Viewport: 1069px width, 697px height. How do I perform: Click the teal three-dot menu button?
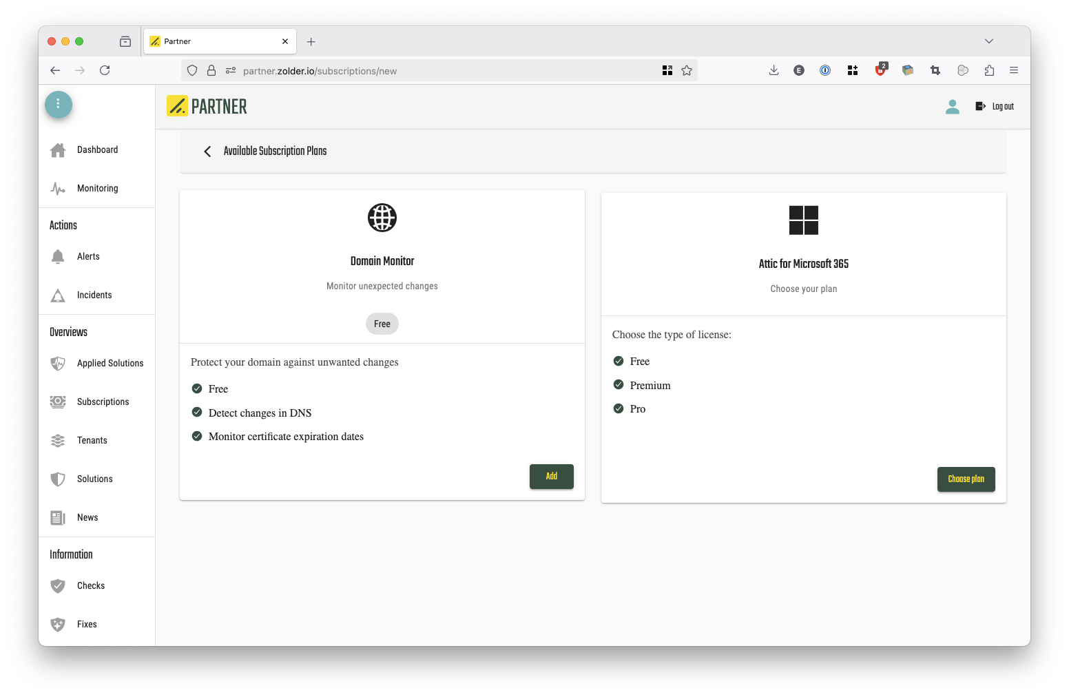click(x=59, y=104)
